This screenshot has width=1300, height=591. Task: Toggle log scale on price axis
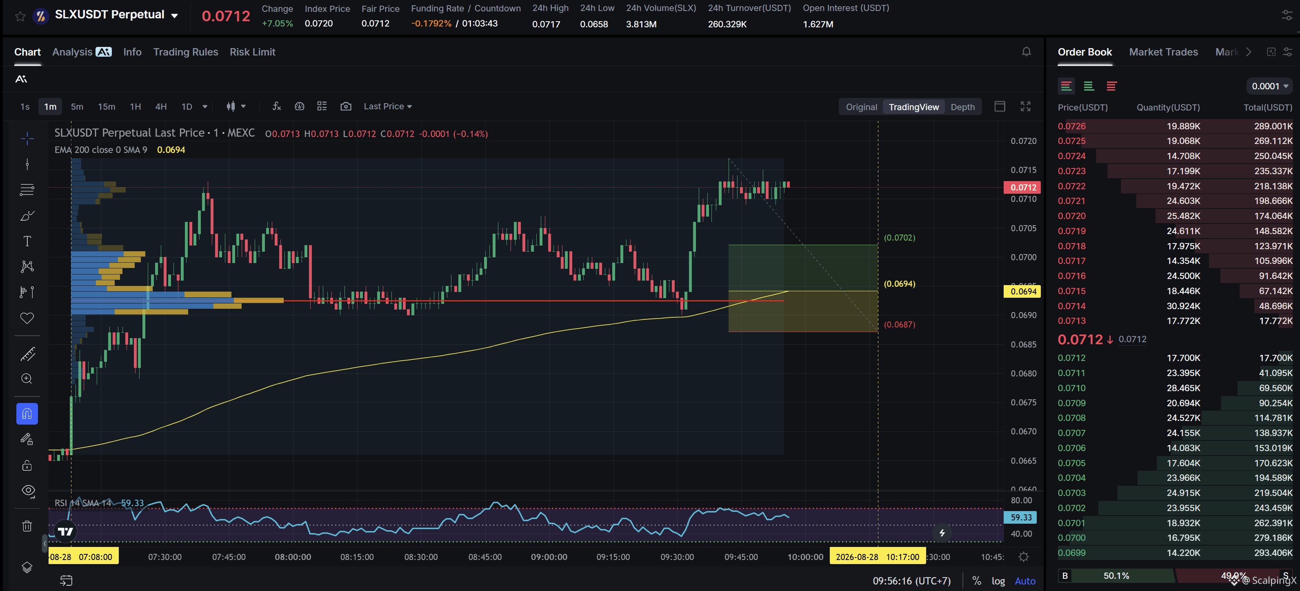coord(998,581)
